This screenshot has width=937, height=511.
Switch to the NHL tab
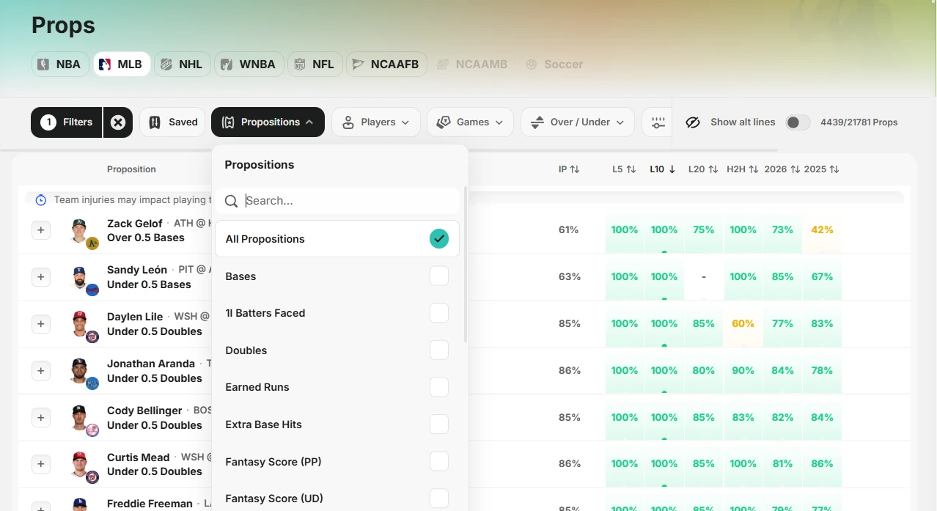coord(183,65)
